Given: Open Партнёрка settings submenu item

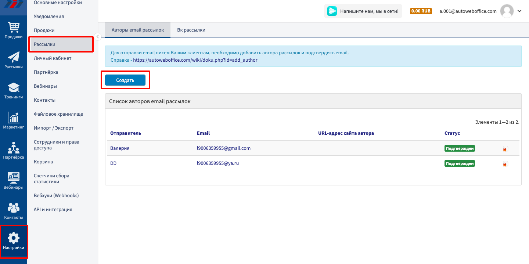Looking at the screenshot, I should [x=46, y=72].
